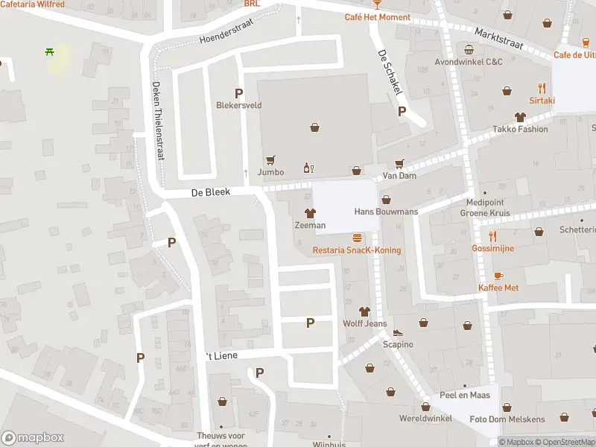Viewport: 596px width, 447px height.
Task: Click the De Schakel street label
Action: click(x=390, y=72)
